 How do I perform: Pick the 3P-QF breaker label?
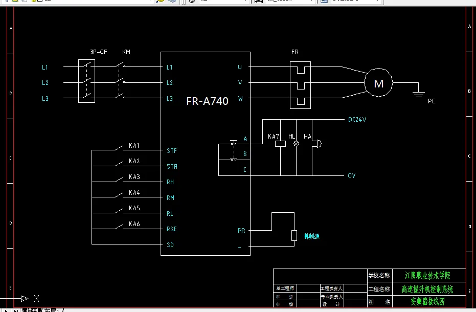[x=99, y=52]
